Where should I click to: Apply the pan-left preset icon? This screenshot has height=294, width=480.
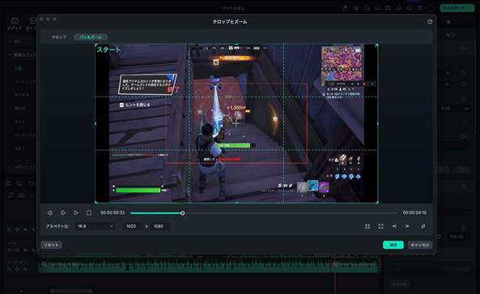(394, 226)
